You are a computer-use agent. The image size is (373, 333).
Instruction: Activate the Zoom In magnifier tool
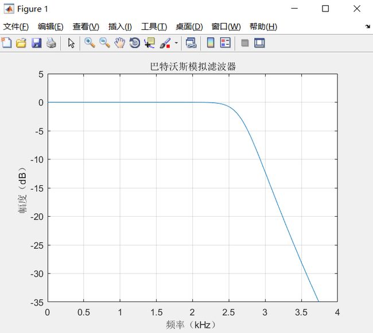coord(90,43)
